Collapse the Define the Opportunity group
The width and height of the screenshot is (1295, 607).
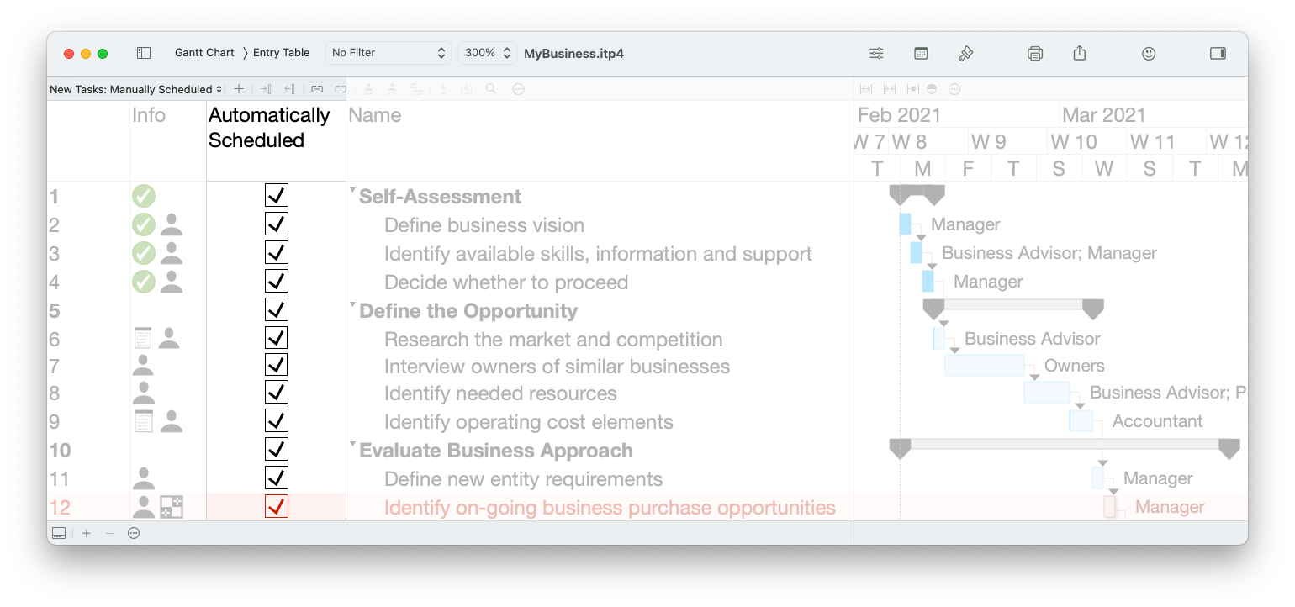click(x=352, y=305)
